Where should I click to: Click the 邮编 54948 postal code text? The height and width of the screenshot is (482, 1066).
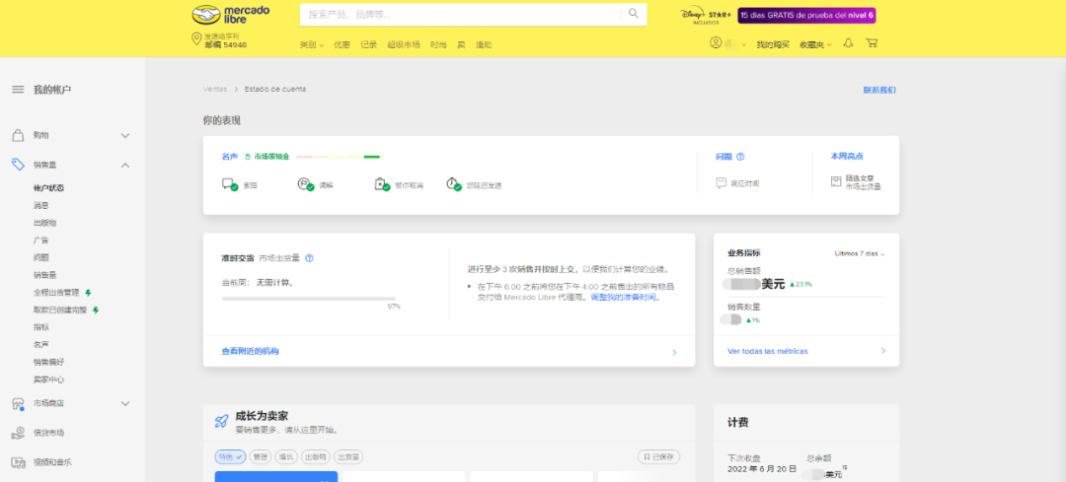[226, 44]
